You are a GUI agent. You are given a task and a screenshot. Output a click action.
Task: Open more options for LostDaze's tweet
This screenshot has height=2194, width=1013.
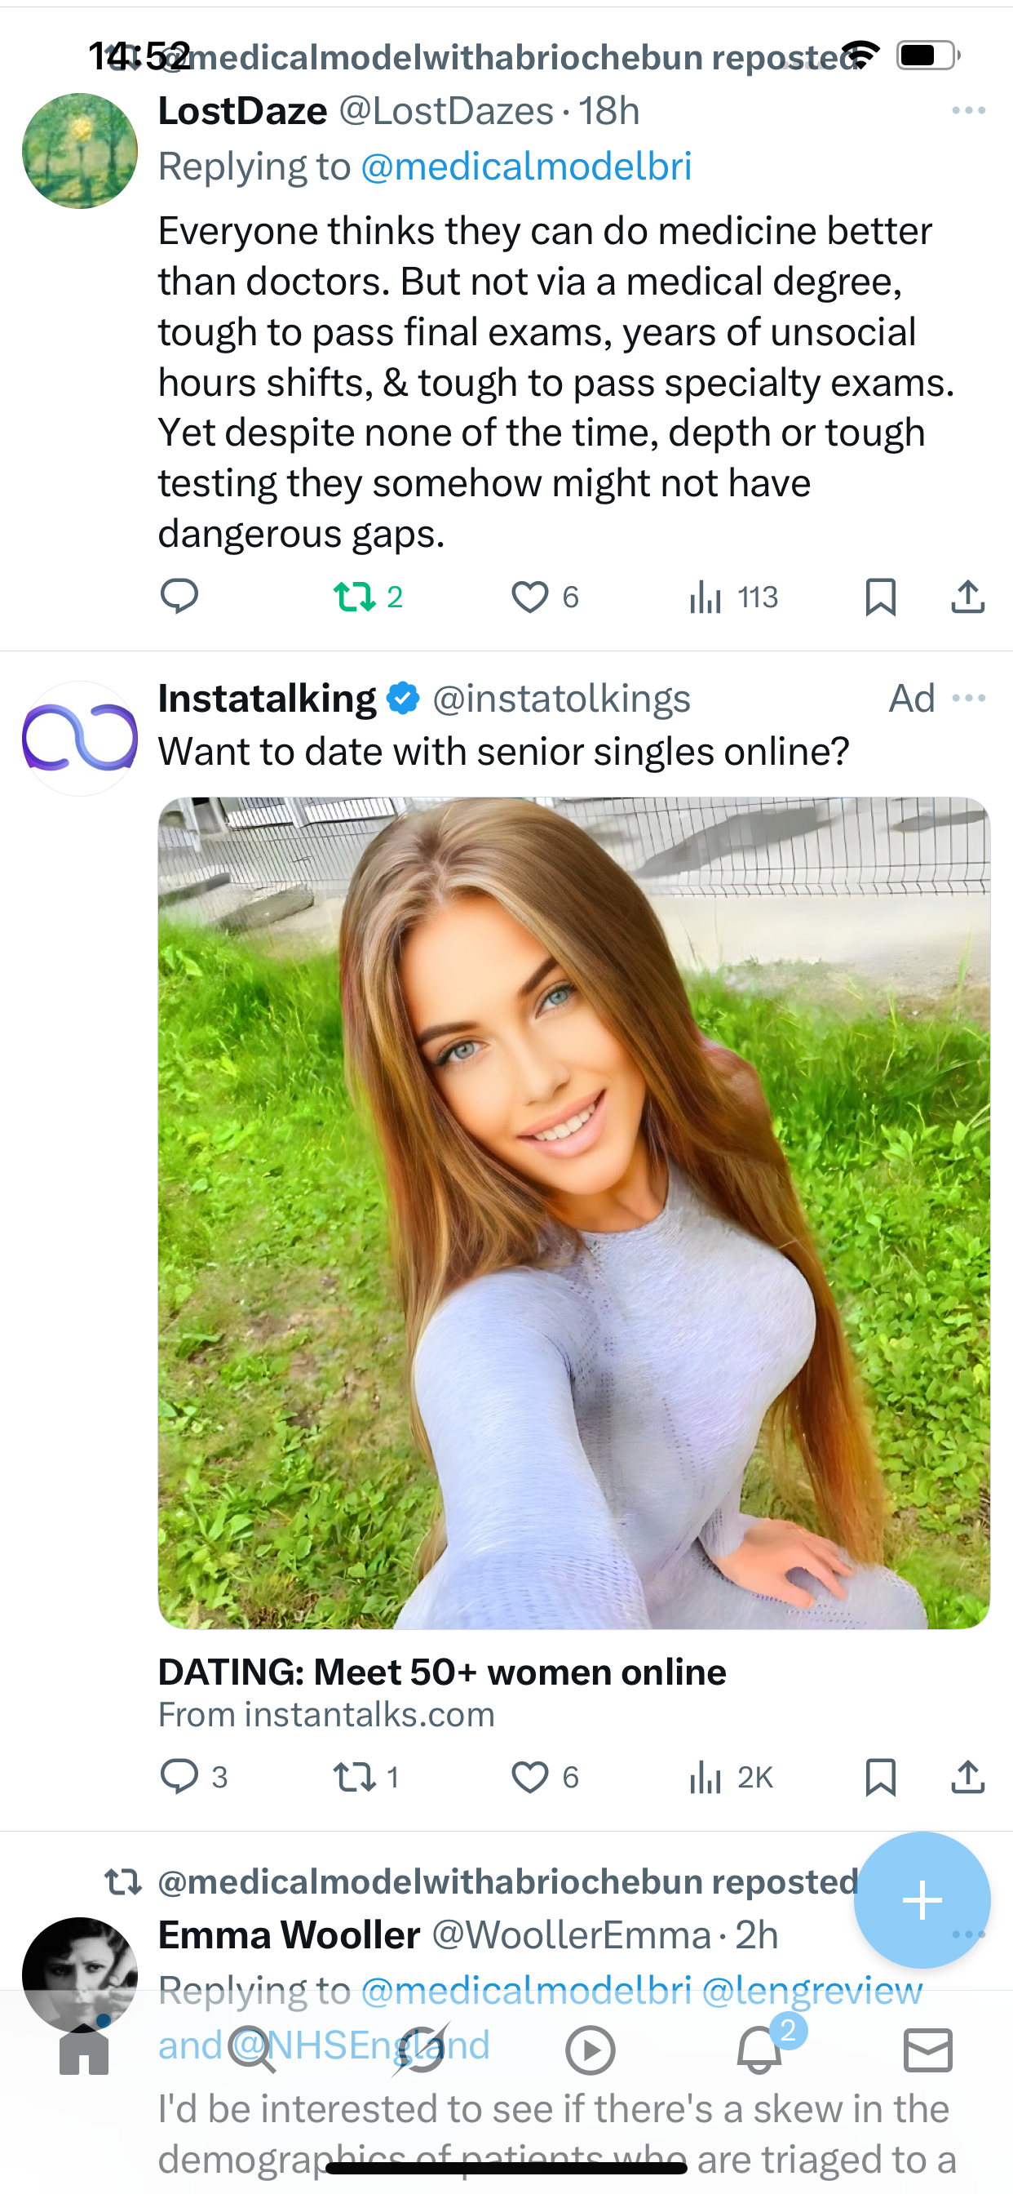pos(969,111)
